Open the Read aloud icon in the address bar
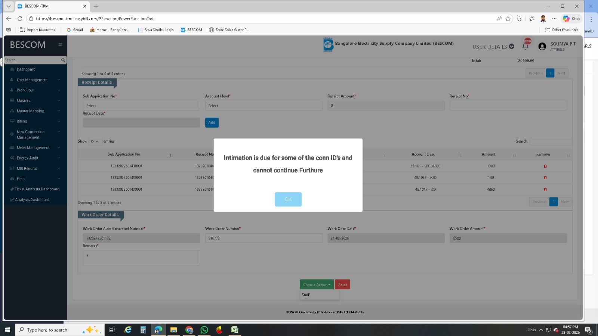This screenshot has width=598, height=336. [499, 19]
